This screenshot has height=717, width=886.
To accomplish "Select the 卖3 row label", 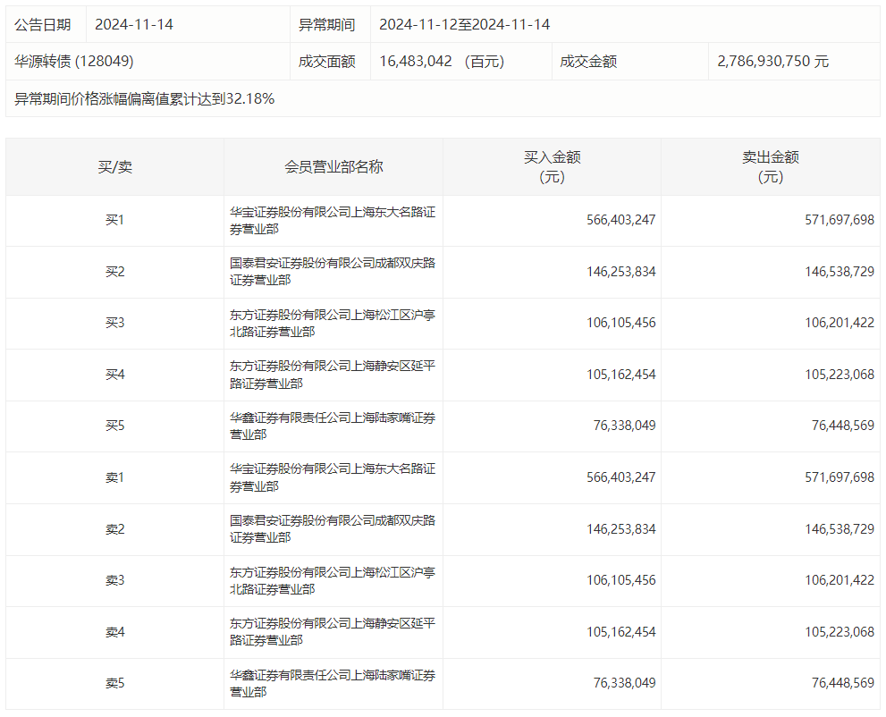I will 114,581.
